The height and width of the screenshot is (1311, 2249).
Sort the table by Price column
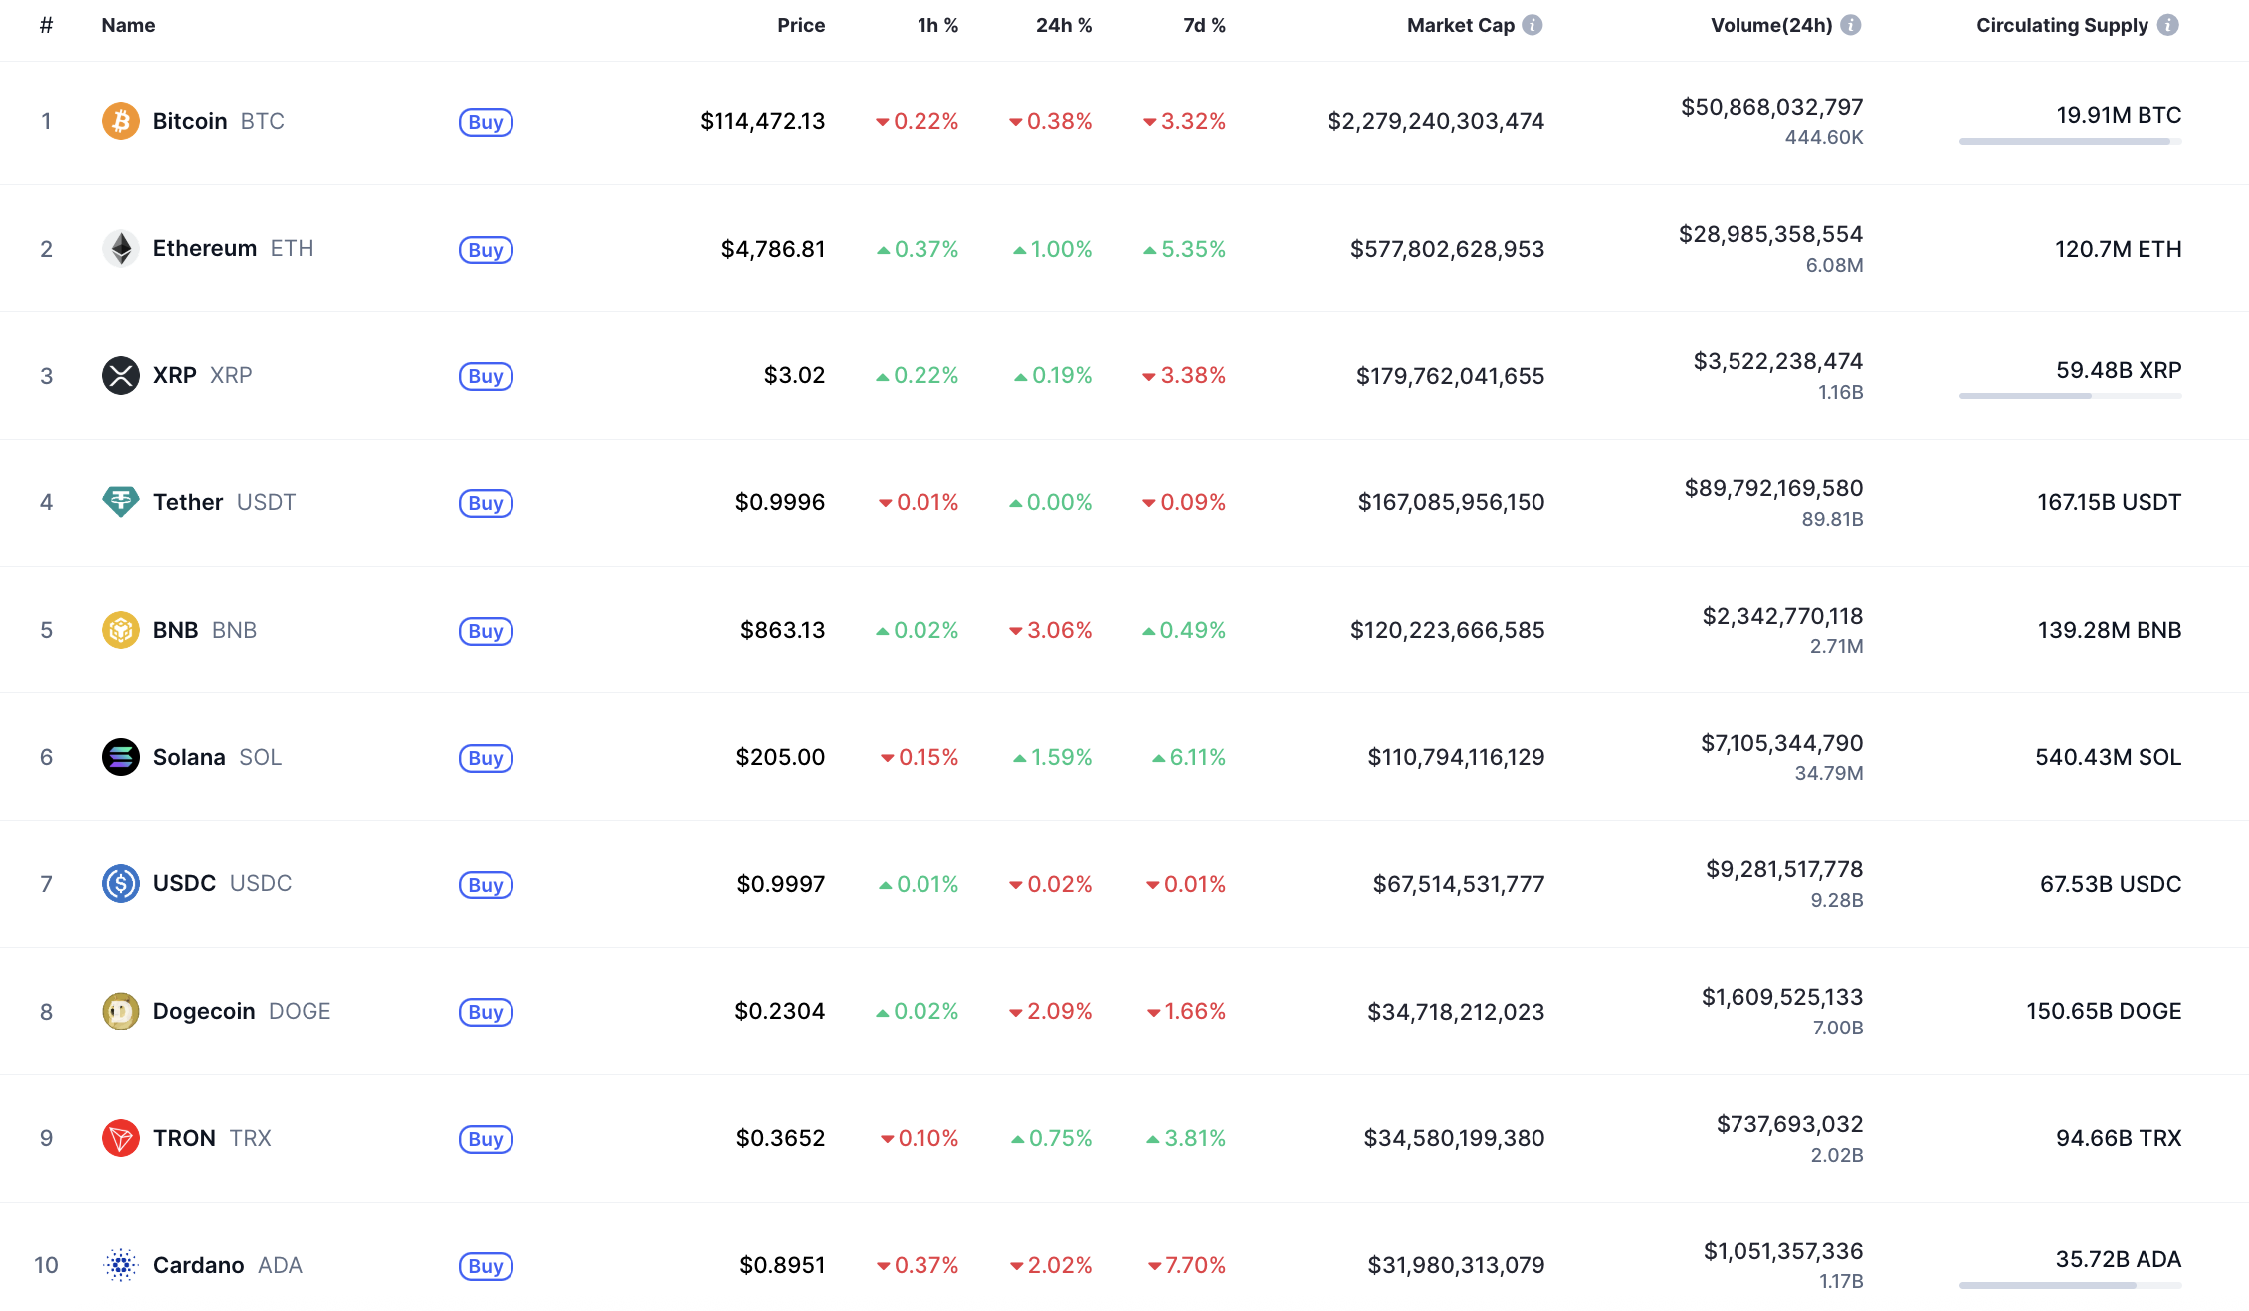pyautogui.click(x=801, y=25)
